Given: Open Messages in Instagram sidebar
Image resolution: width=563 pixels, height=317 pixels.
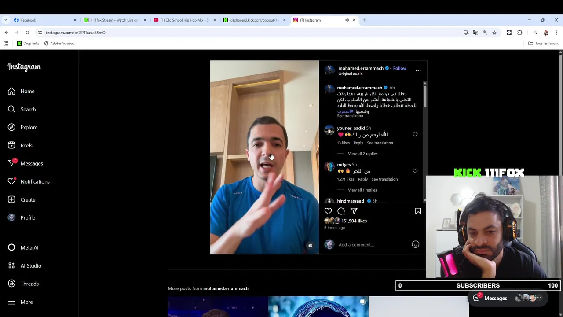Looking at the screenshot, I should click(x=26, y=163).
